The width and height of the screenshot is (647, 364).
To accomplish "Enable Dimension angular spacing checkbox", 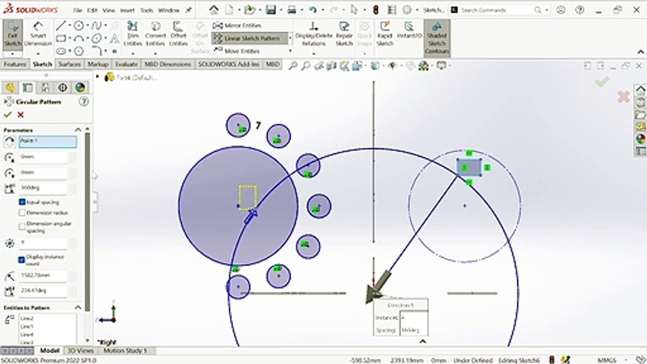I will [x=22, y=226].
